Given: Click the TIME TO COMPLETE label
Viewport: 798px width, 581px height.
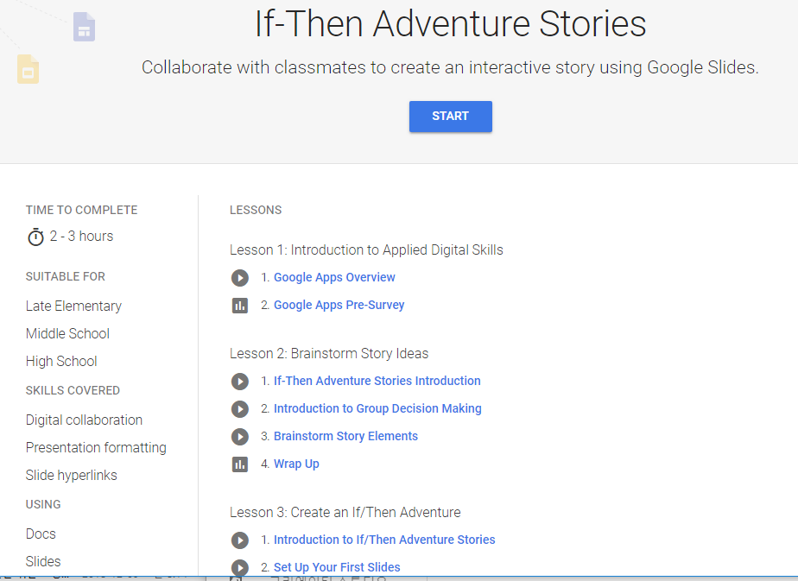Looking at the screenshot, I should (x=81, y=210).
